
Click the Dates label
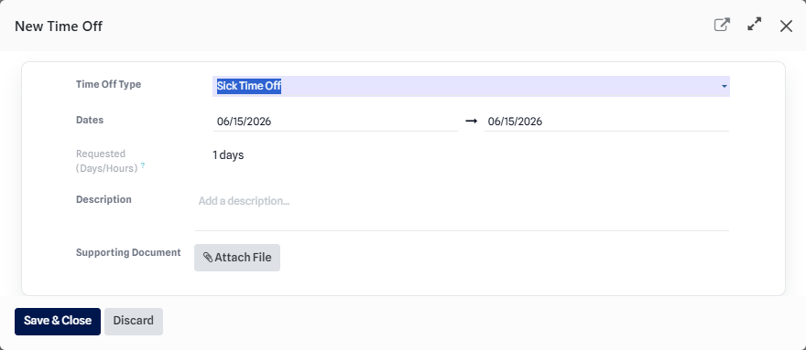click(x=90, y=120)
